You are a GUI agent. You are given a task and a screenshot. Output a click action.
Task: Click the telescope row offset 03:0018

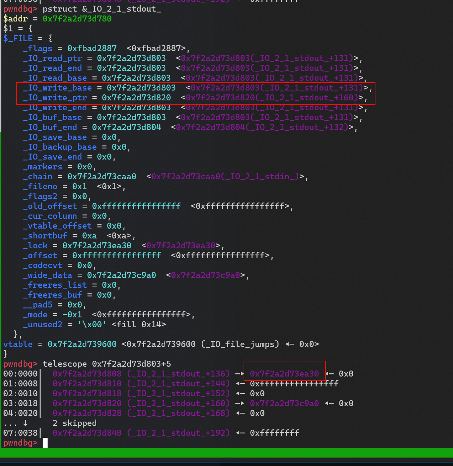(20, 403)
